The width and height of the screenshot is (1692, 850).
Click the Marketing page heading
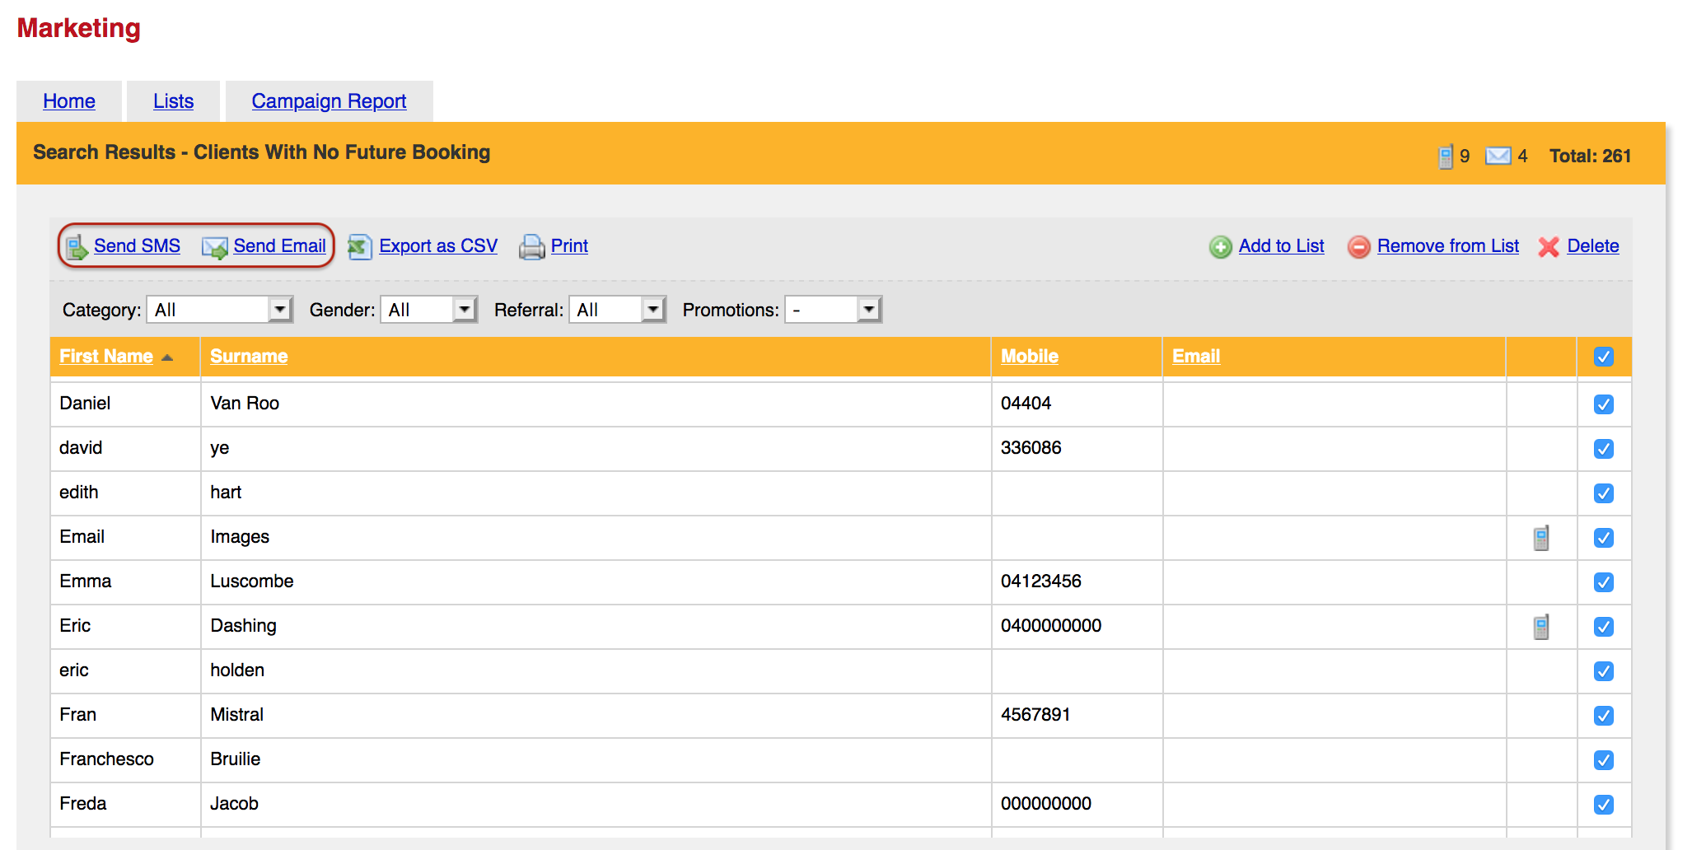(x=79, y=29)
